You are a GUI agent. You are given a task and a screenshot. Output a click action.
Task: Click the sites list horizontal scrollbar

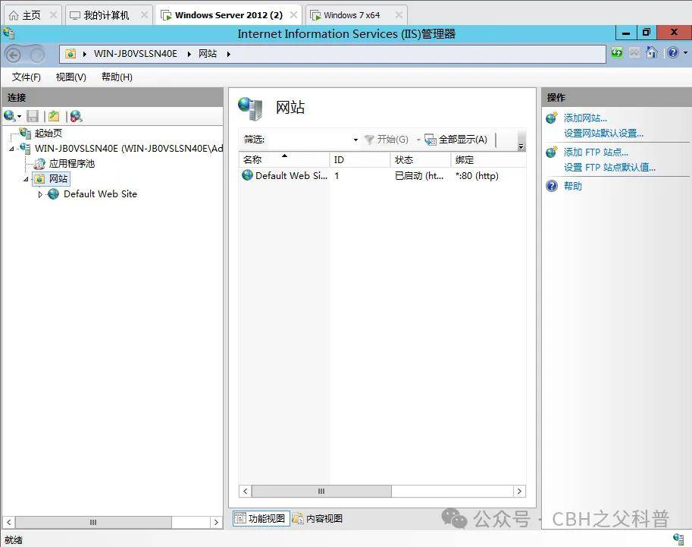coord(321,492)
